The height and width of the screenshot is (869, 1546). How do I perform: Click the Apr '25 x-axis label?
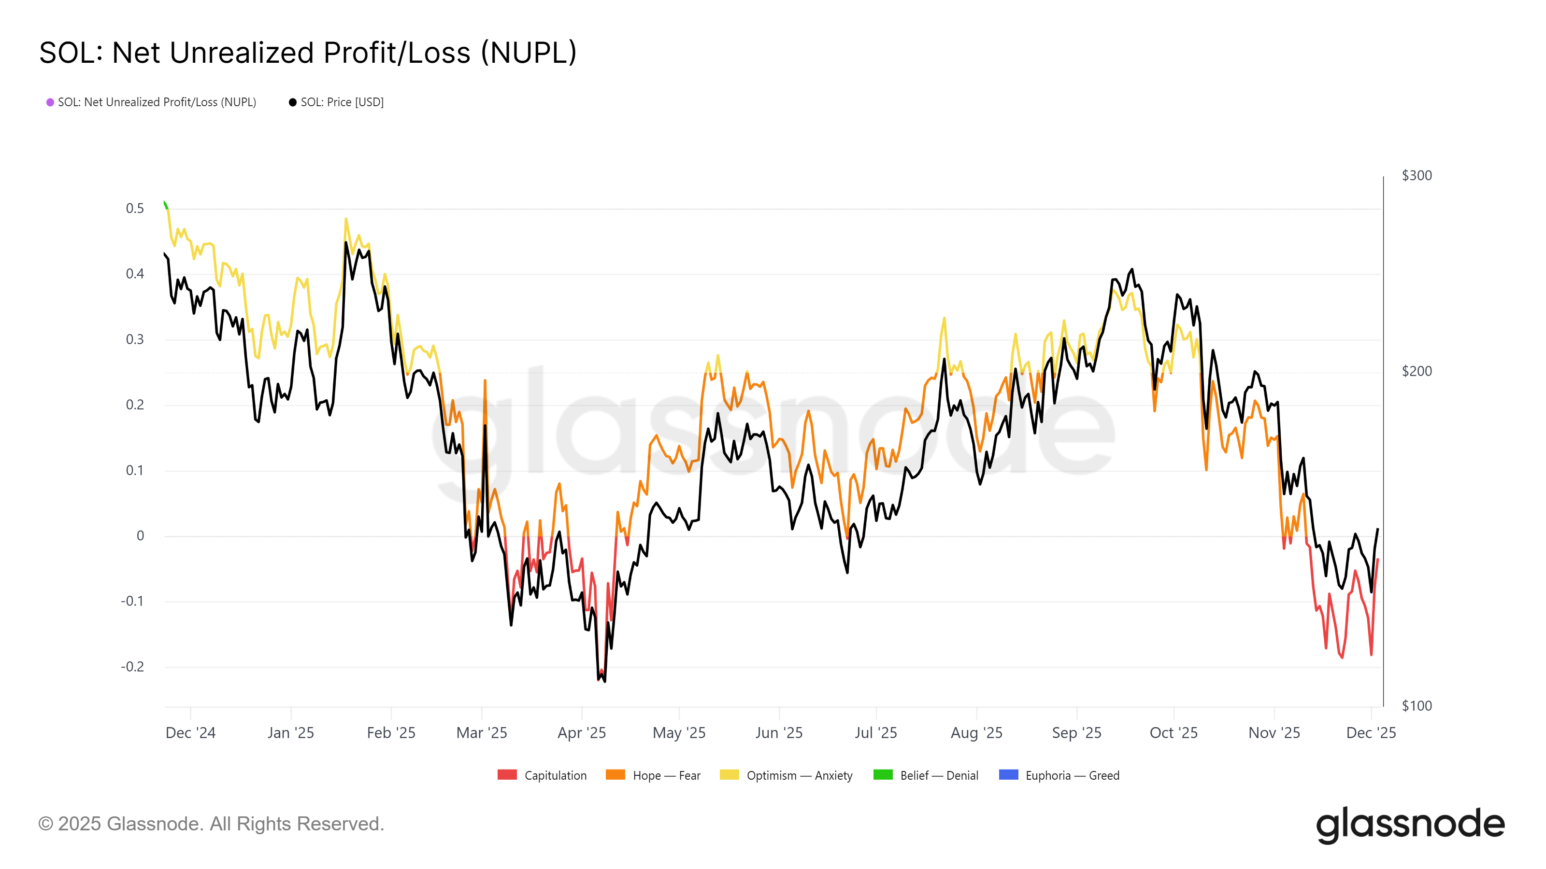coord(582,733)
